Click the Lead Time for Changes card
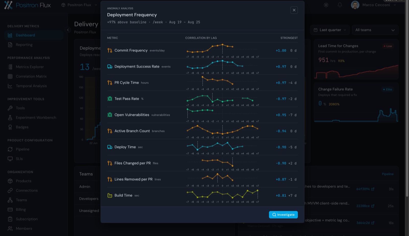 click(x=356, y=59)
